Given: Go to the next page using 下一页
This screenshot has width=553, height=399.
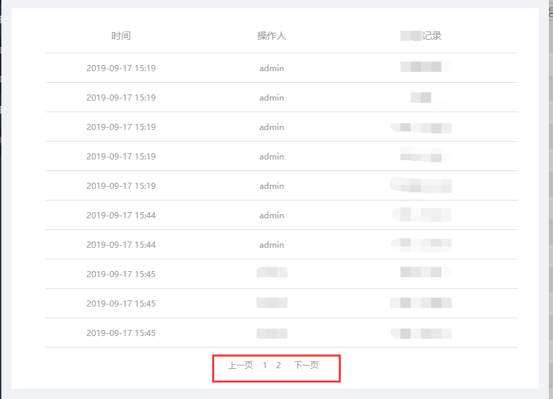Looking at the screenshot, I should (308, 365).
